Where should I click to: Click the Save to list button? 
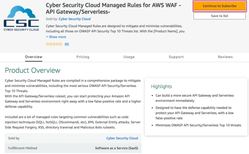(219, 16)
